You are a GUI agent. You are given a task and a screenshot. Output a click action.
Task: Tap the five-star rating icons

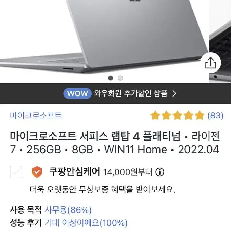177,115
